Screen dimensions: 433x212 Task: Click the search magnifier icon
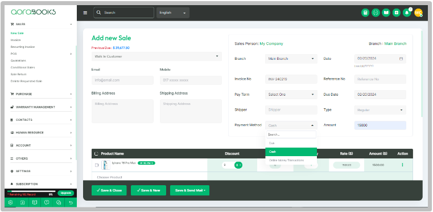98,13
